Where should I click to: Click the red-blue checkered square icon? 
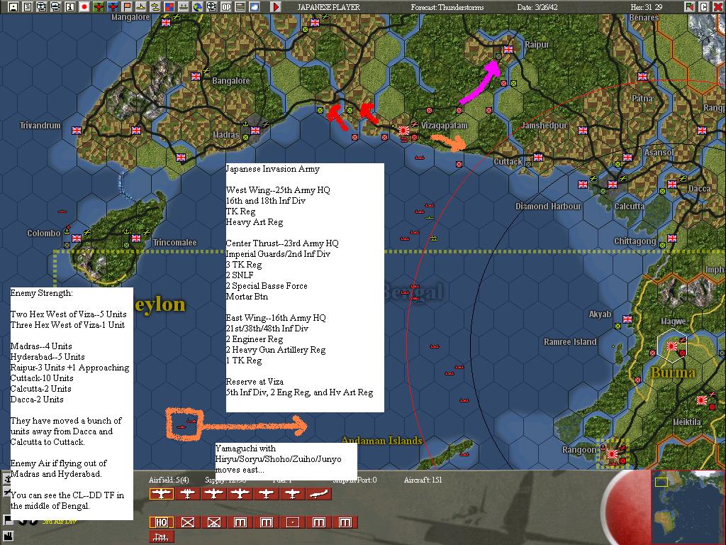(169, 7)
